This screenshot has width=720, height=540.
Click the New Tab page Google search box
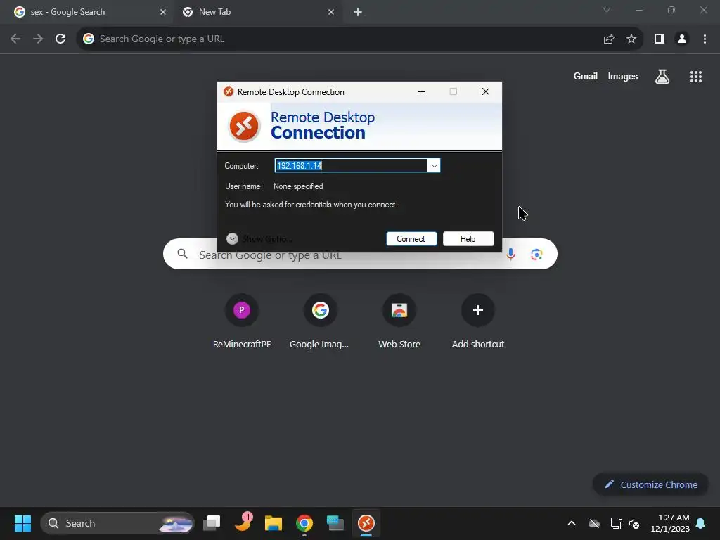point(360,254)
